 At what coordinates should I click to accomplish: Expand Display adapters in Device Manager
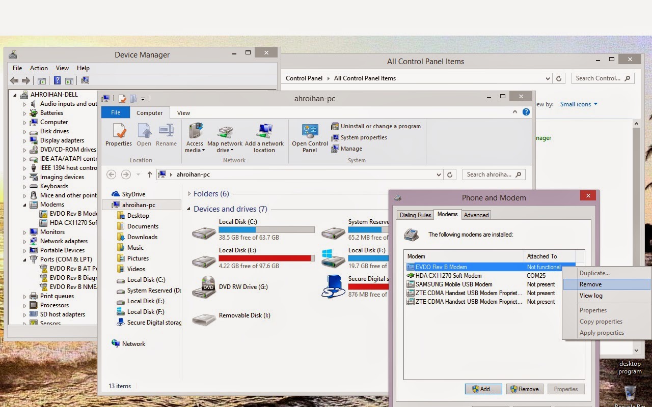pos(24,140)
